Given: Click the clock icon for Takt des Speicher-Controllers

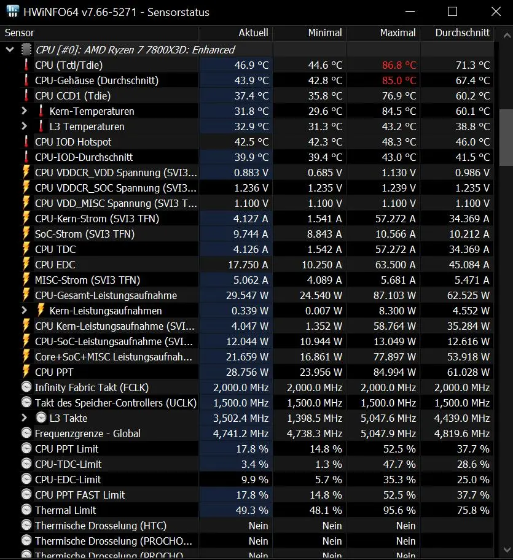Looking at the screenshot, I should (26, 403).
